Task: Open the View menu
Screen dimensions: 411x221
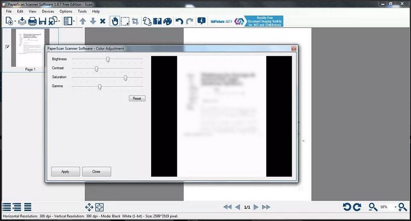Action: (33, 11)
